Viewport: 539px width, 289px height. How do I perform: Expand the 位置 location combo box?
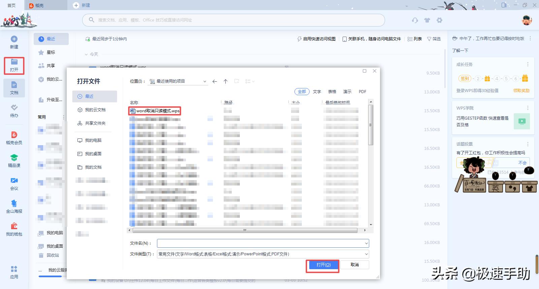[x=178, y=81]
